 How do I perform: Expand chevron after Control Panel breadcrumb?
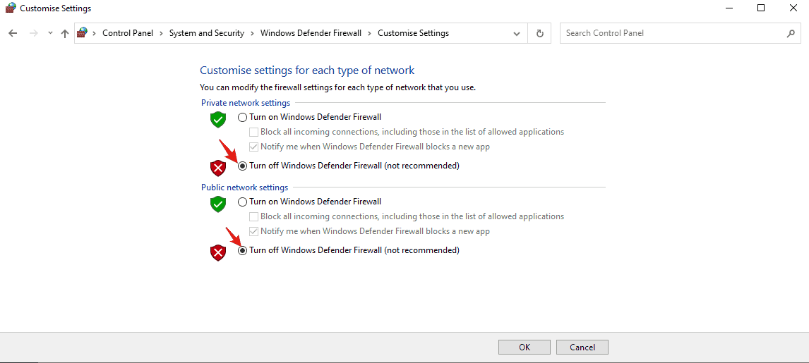(161, 33)
